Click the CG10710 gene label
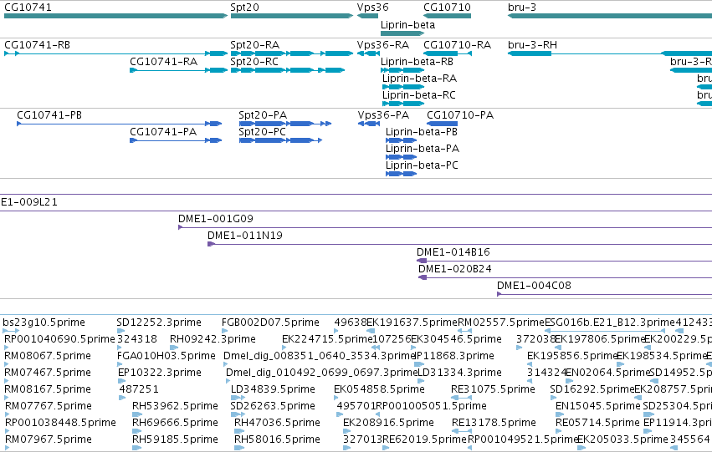The image size is (712, 452). [x=448, y=8]
